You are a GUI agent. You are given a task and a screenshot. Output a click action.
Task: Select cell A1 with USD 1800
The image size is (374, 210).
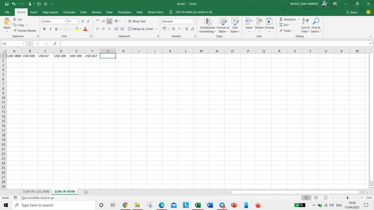14,56
